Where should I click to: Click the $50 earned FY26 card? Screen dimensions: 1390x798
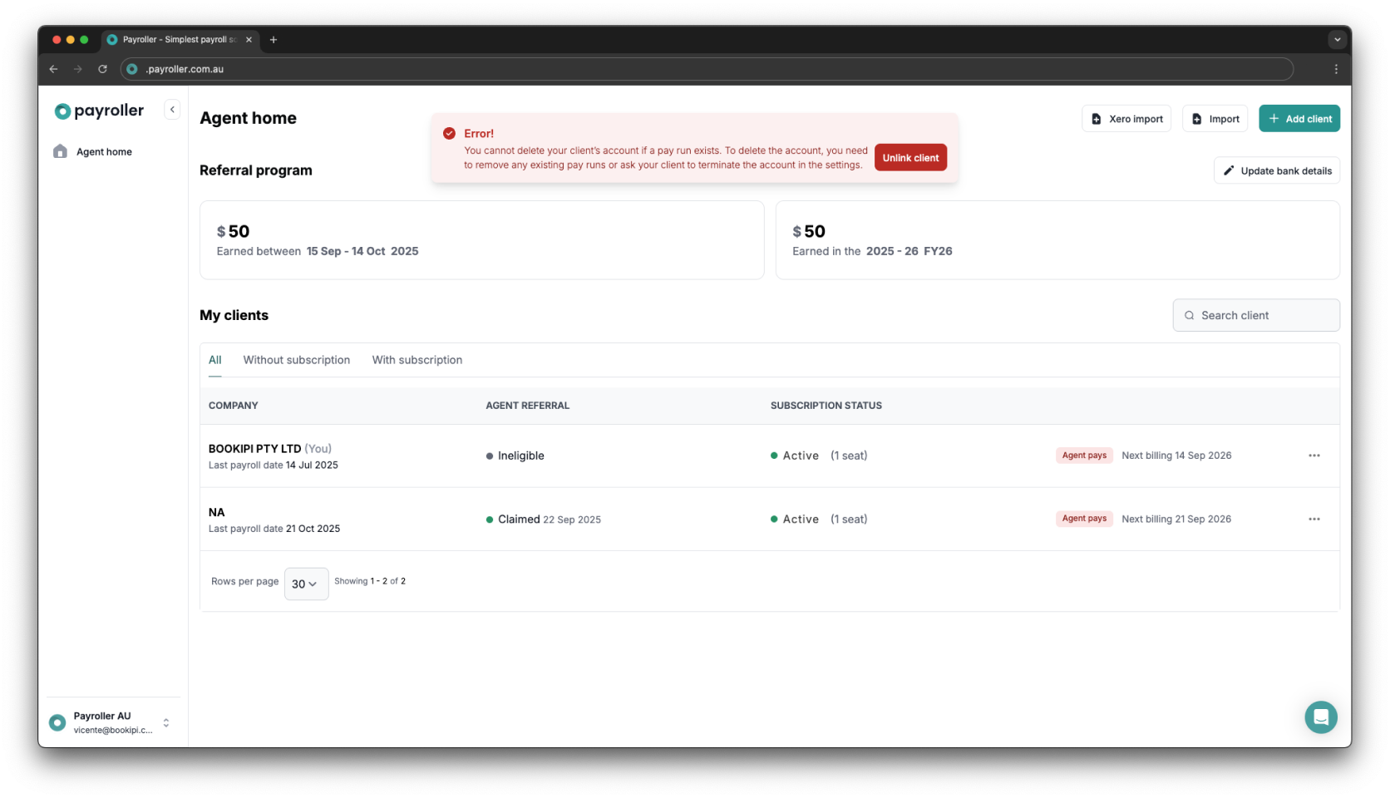tap(1057, 240)
